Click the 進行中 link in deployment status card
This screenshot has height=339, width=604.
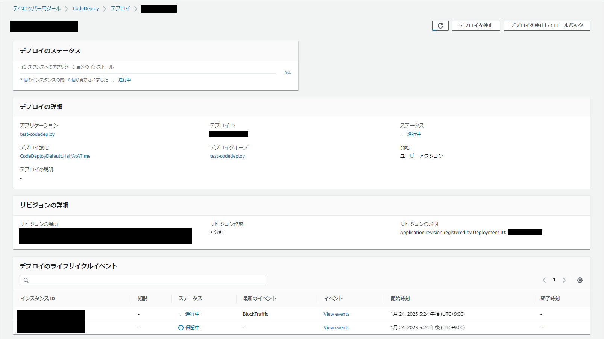click(x=124, y=79)
